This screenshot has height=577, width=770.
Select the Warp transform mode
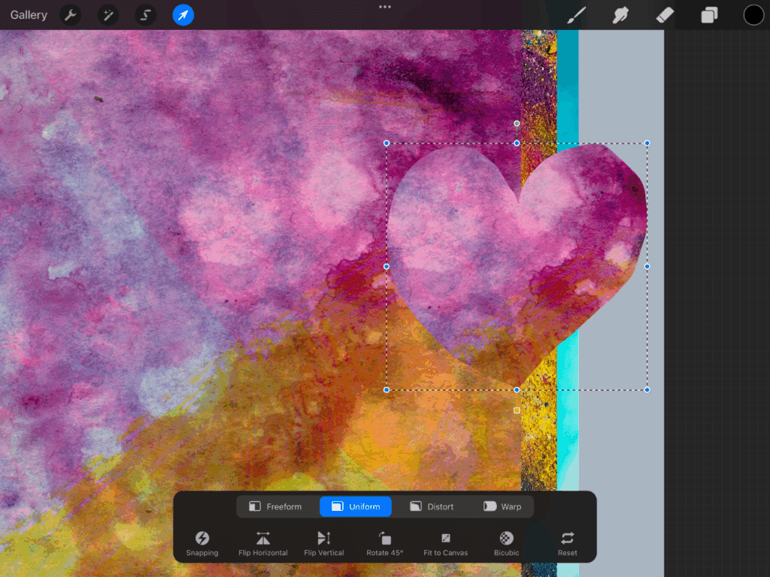click(x=502, y=506)
